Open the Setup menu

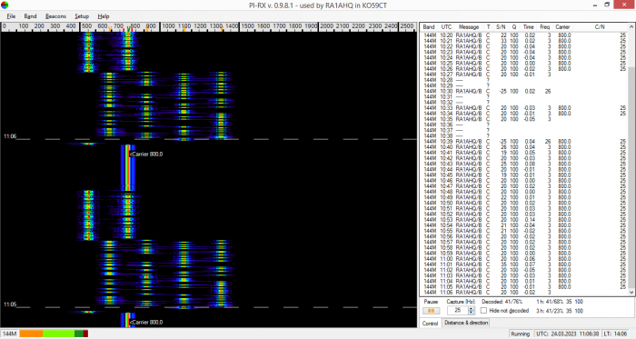coord(82,16)
